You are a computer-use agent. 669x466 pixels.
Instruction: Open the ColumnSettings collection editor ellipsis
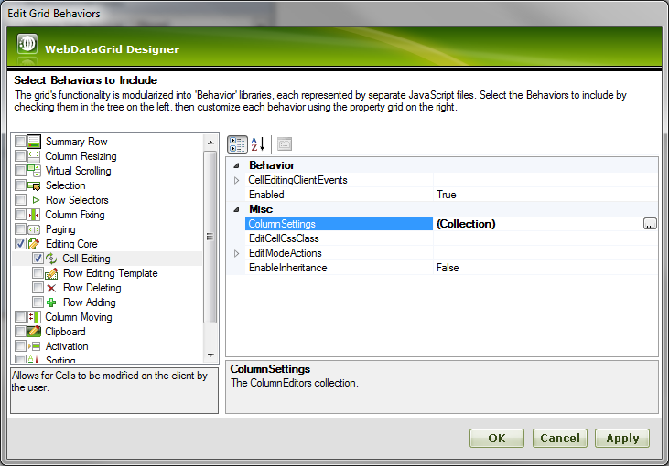[650, 224]
